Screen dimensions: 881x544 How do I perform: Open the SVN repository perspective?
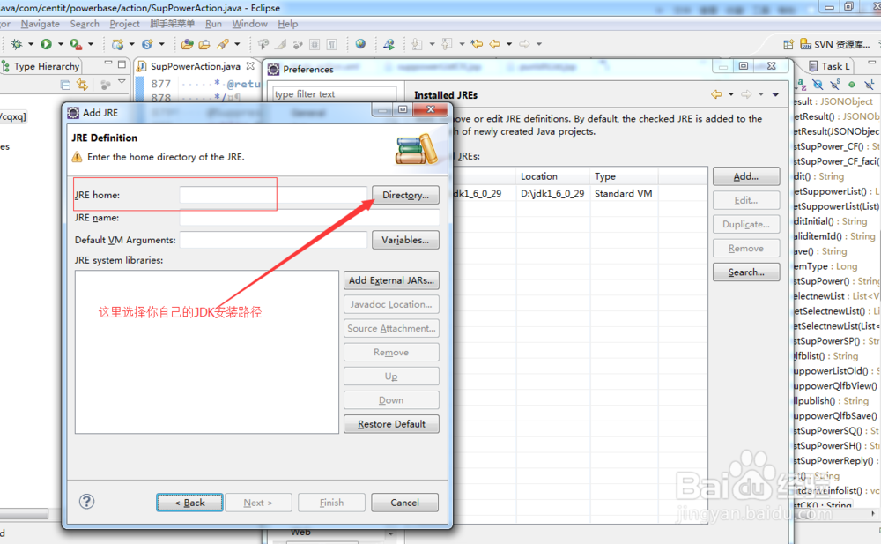pos(834,44)
